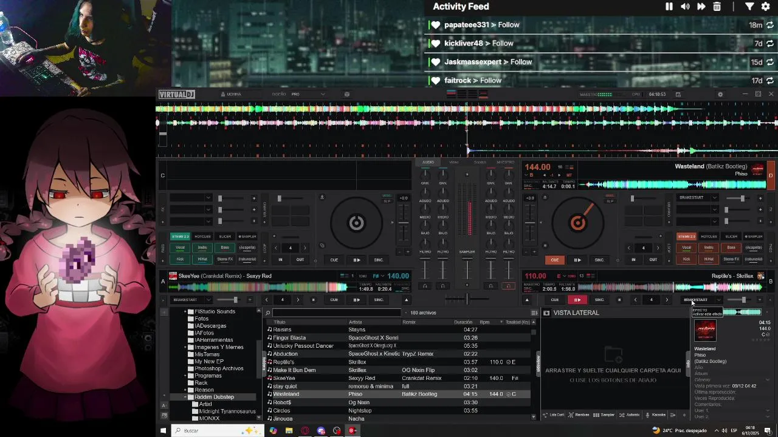Click orange CUE on Wasteland deck
This screenshot has height=437, width=778.
click(554, 260)
